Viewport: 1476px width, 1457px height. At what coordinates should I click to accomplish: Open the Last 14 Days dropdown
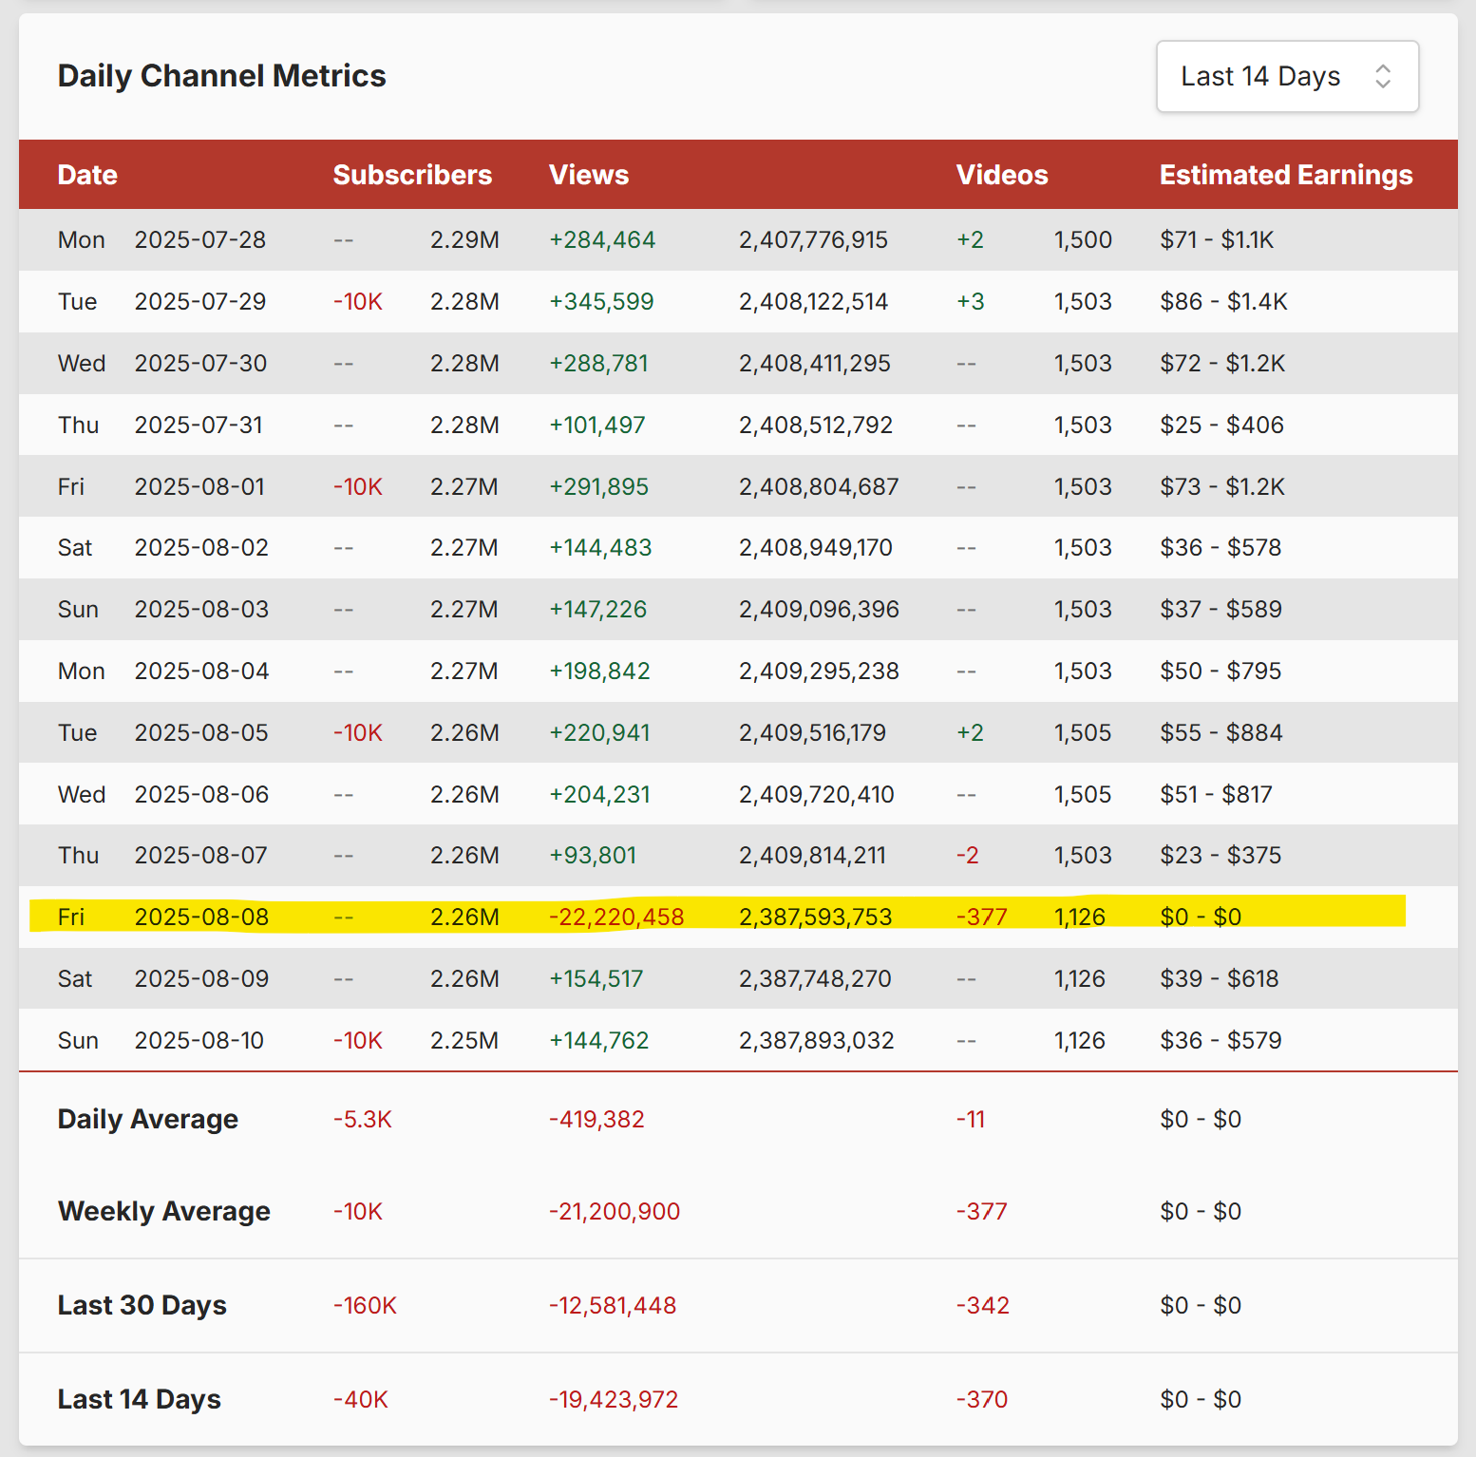1286,76
